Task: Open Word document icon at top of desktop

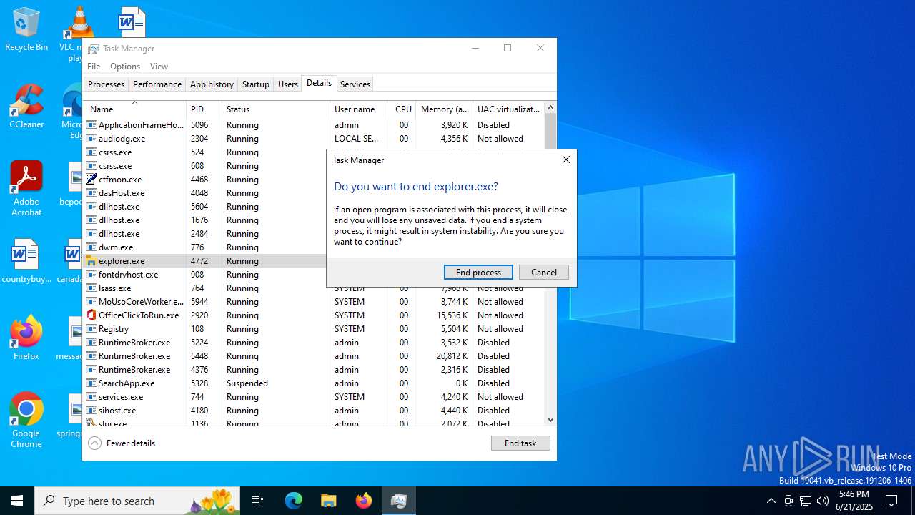Action: (132, 23)
